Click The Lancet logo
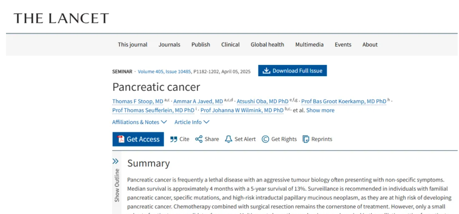 click(61, 18)
